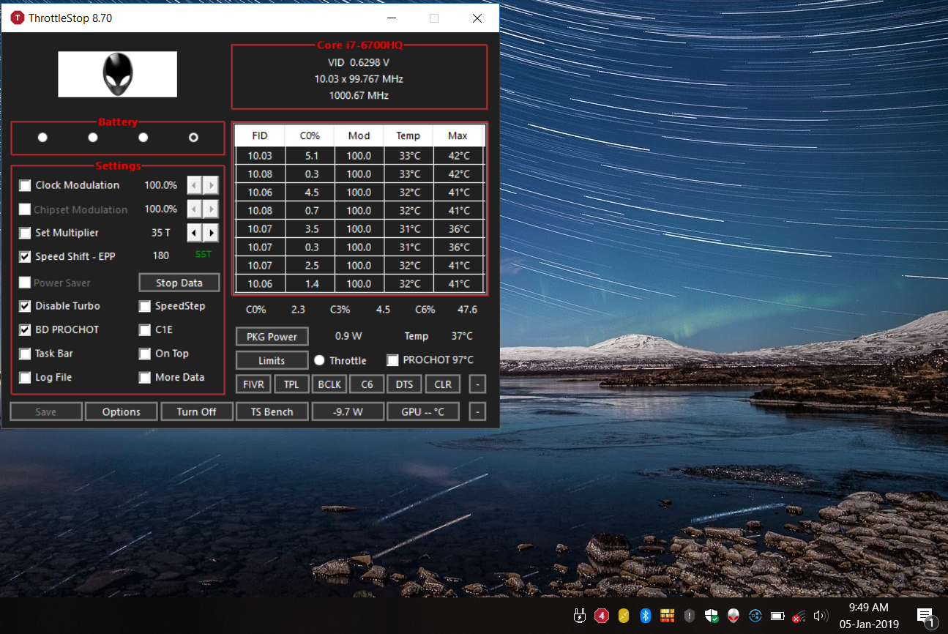Viewport: 948px width, 634px height.
Task: Increase Set Multiplier with right arrow
Action: pyautogui.click(x=211, y=233)
